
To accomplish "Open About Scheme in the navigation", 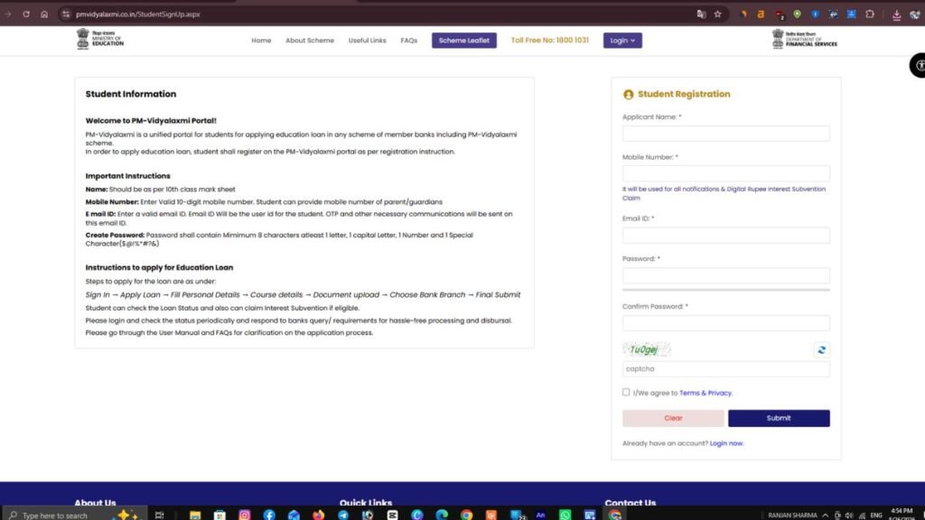I will point(310,40).
